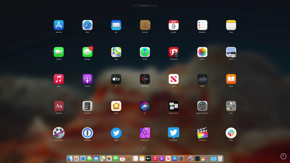Open Final Cut Pro in the Launchpad grid
Viewport: 290px width, 163px height.
202,133
